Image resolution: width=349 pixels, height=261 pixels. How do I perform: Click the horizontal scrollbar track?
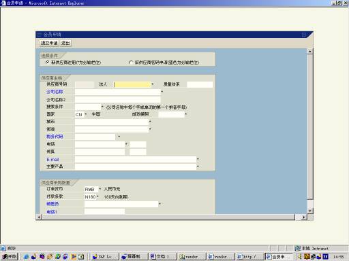(x=168, y=217)
